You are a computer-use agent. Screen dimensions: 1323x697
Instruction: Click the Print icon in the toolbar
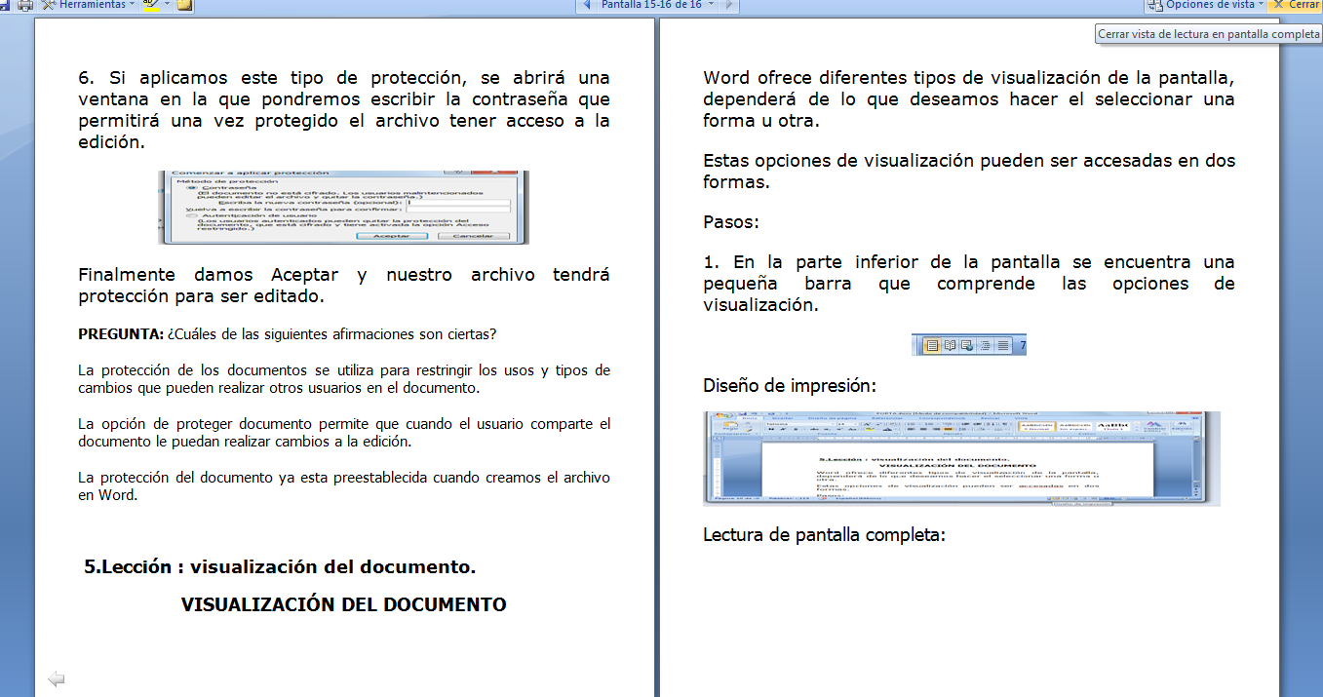pos(25,5)
